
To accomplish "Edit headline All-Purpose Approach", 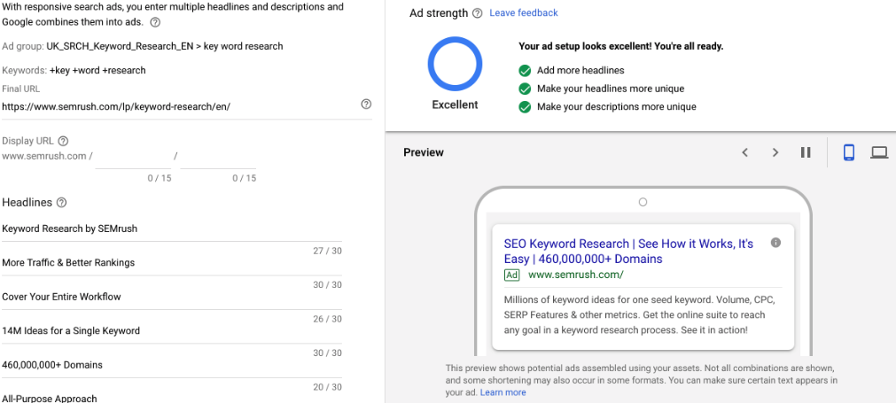I will pos(172,398).
